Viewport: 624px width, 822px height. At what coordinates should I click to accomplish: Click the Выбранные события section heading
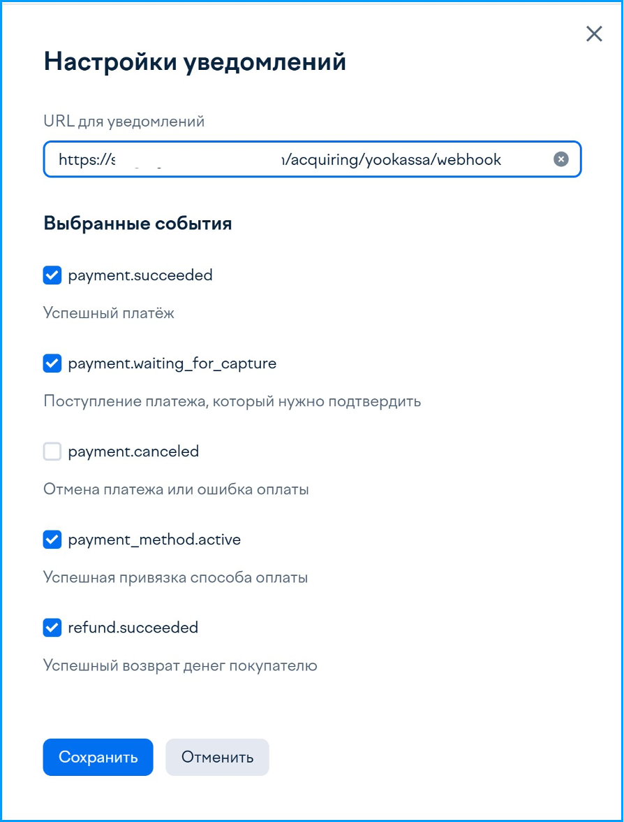(138, 224)
